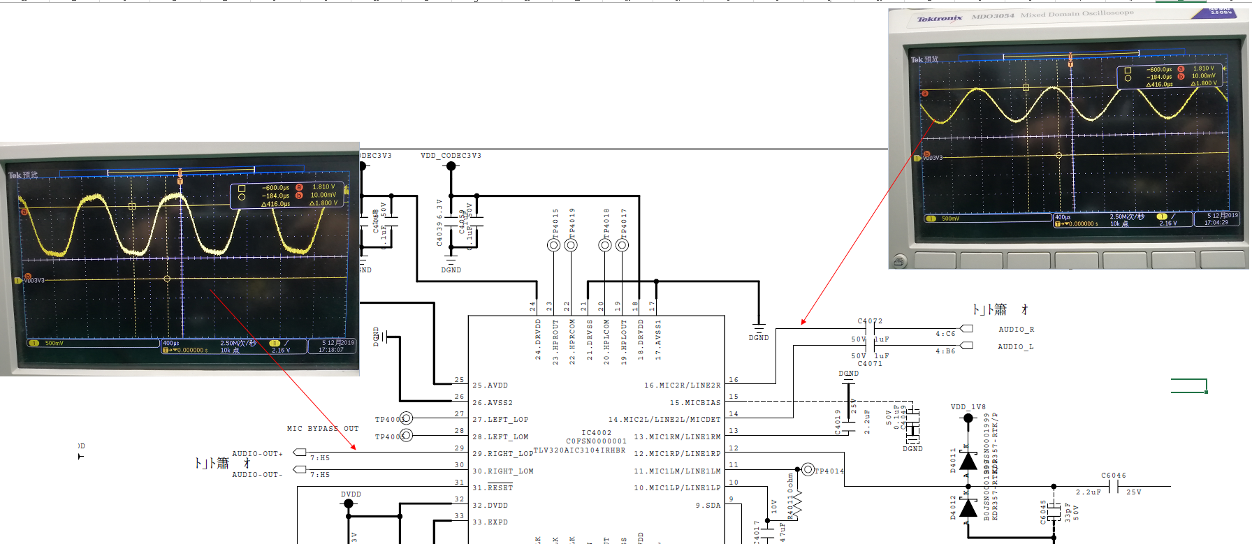Select the C4072 capacitor symbol
This screenshot has width=1252, height=544.
pyautogui.click(x=871, y=328)
